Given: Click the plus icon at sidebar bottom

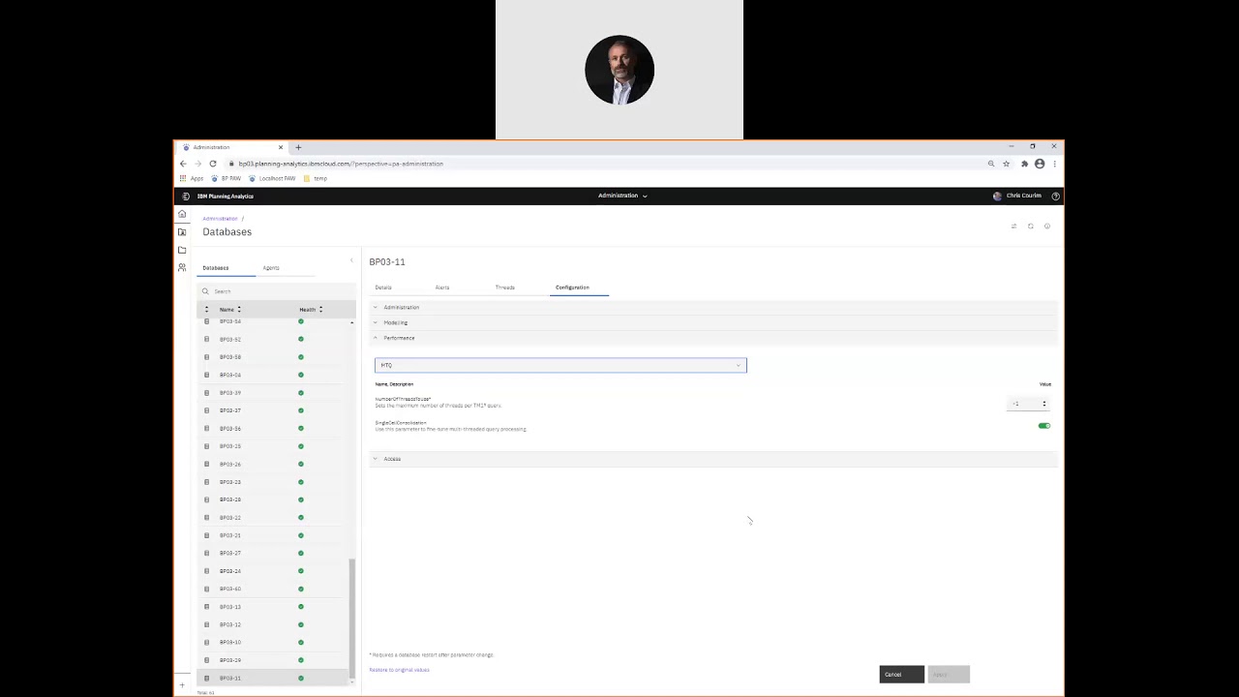Looking at the screenshot, I should (181, 685).
